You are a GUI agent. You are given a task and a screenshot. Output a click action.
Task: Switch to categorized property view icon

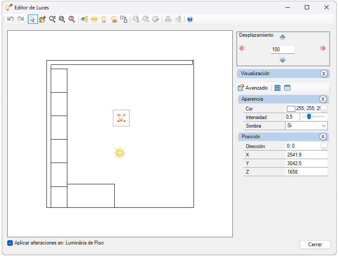(x=277, y=88)
